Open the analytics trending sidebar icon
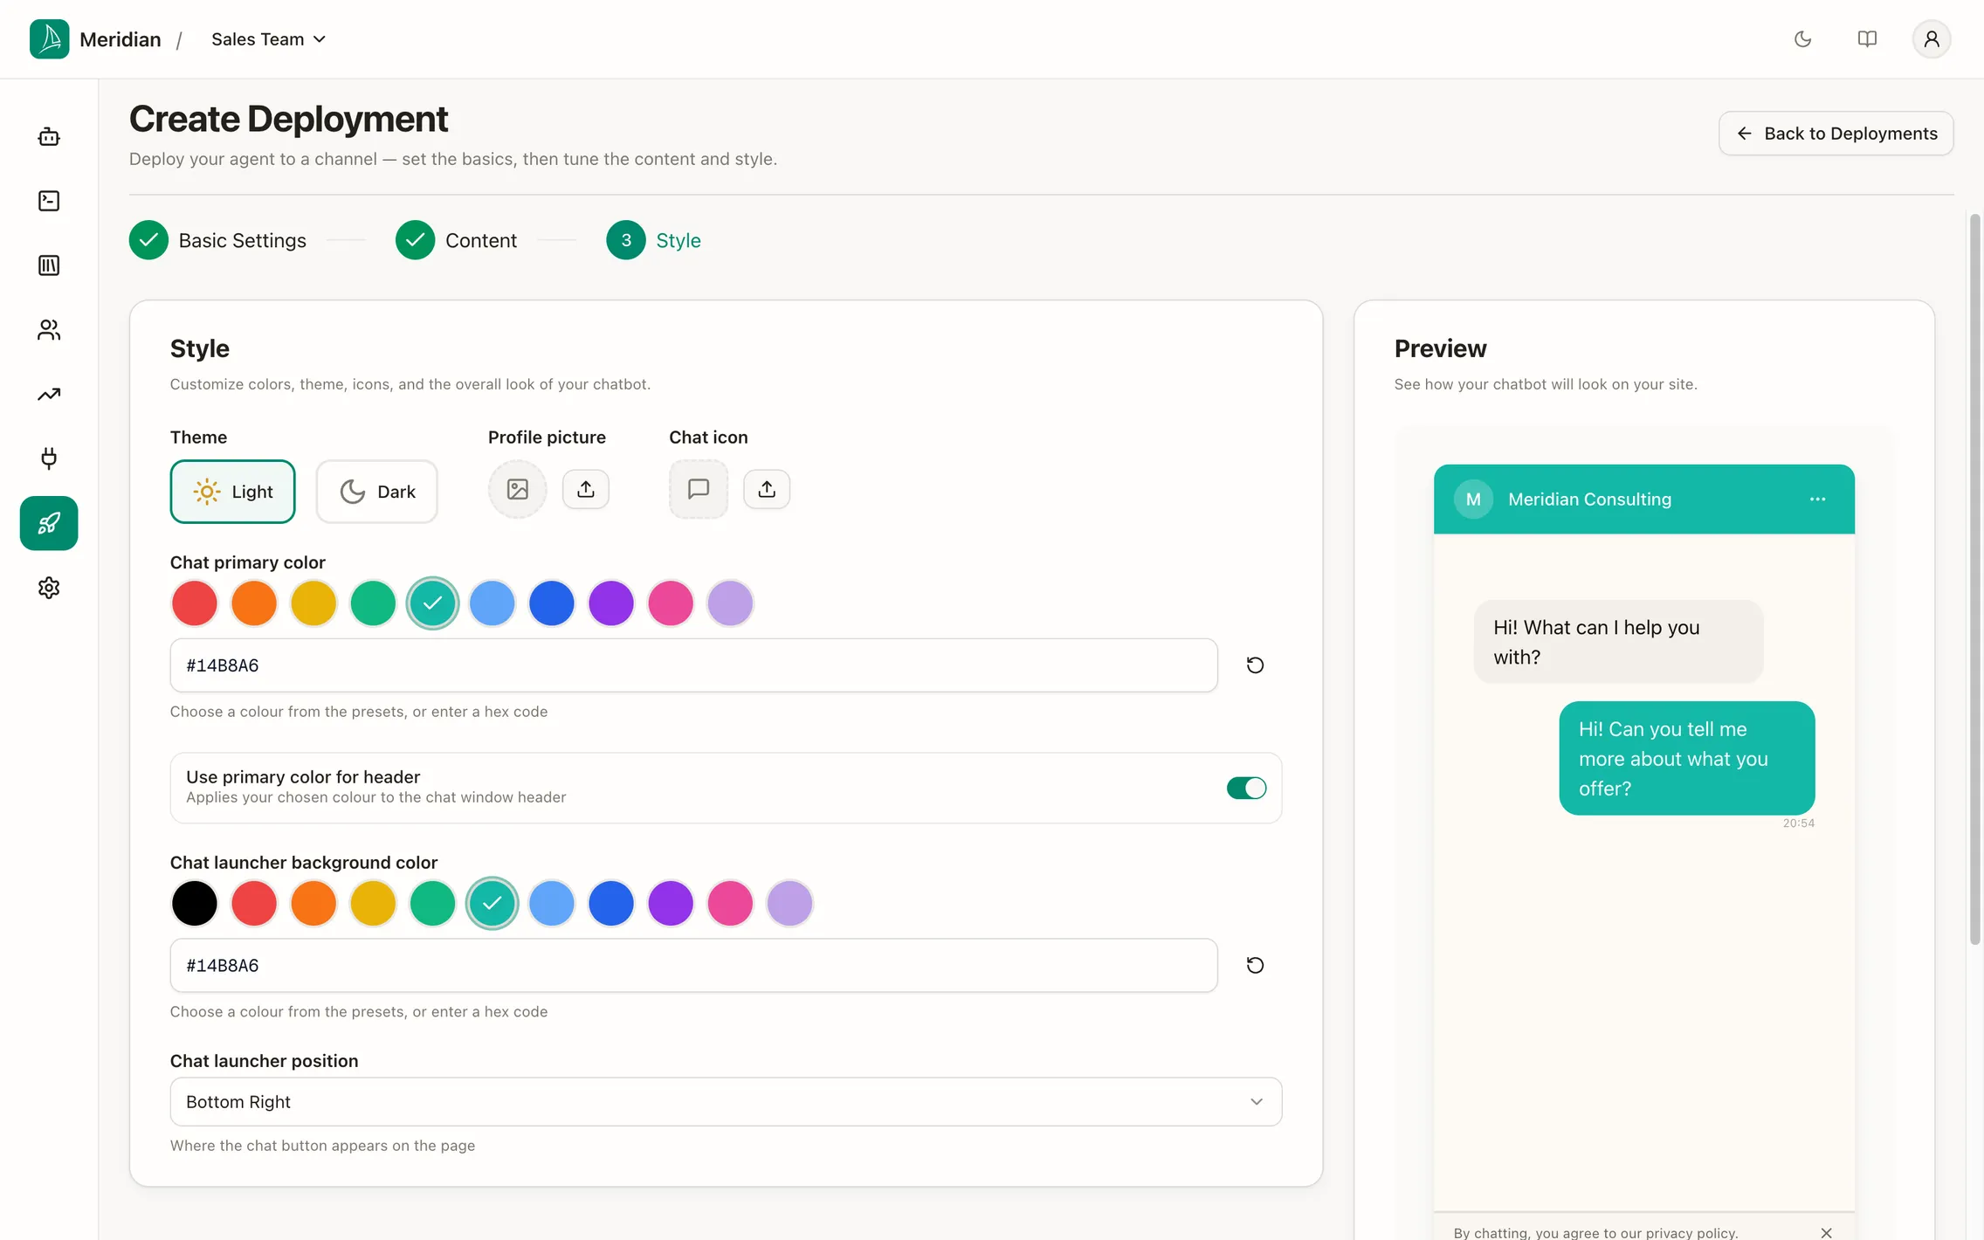Screen dimensions: 1984x1240 [x=49, y=394]
